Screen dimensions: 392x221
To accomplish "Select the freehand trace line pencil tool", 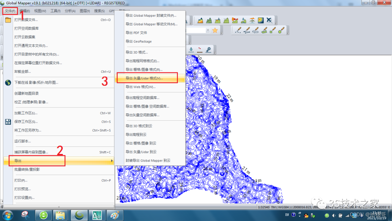I will pos(256,30).
